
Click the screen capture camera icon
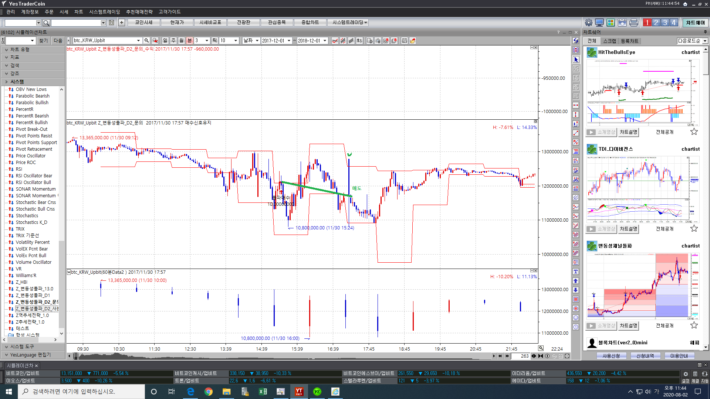pos(622,23)
